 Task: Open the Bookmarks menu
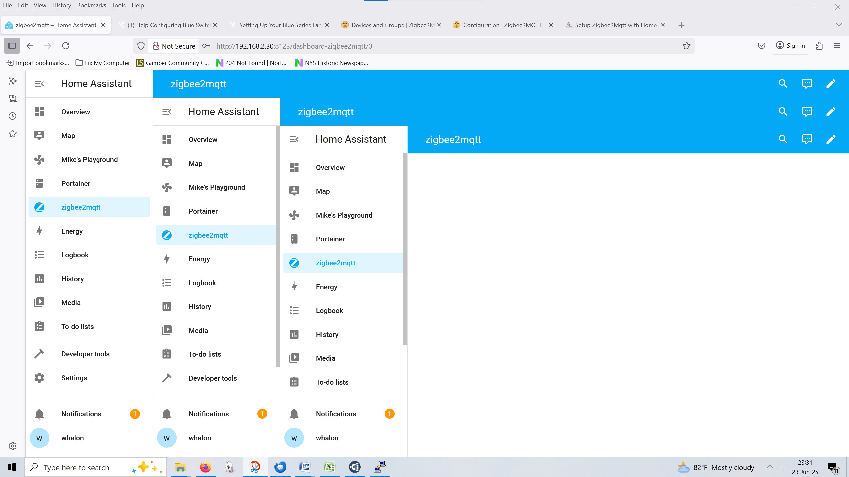coord(92,5)
